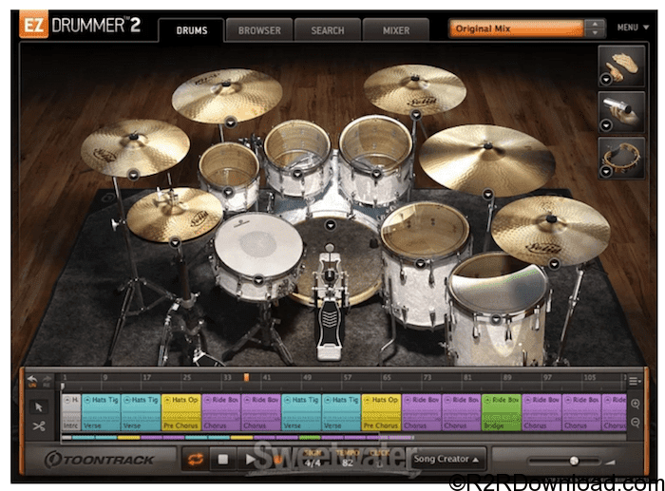Select the gray Intro song block

click(x=71, y=412)
